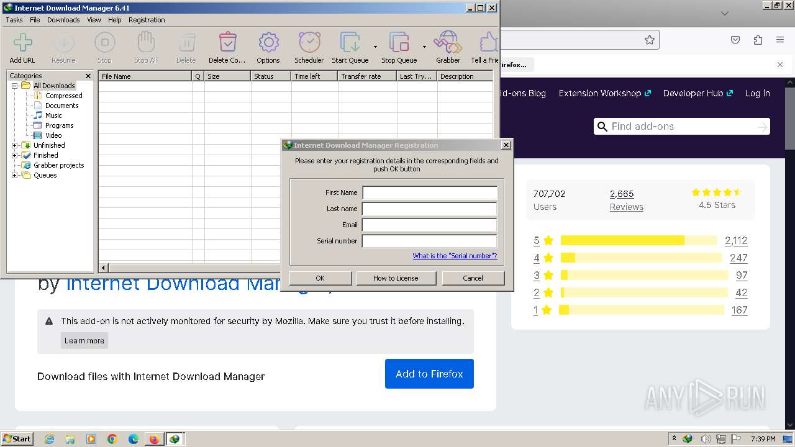This screenshot has height=447, width=795.
Task: Expand the Finished tree node
Action: (15, 155)
